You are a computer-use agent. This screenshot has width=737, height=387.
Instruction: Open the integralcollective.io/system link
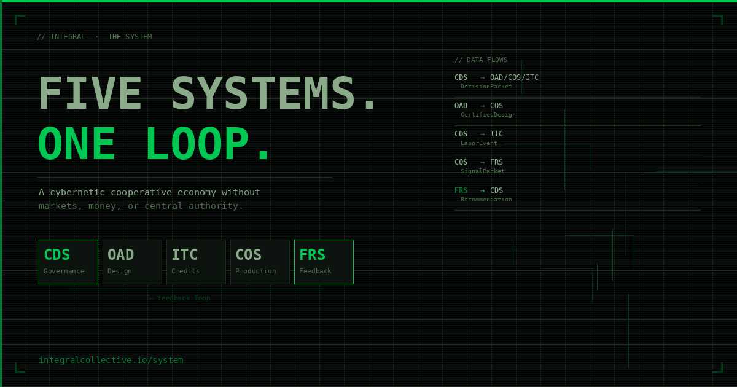point(111,360)
